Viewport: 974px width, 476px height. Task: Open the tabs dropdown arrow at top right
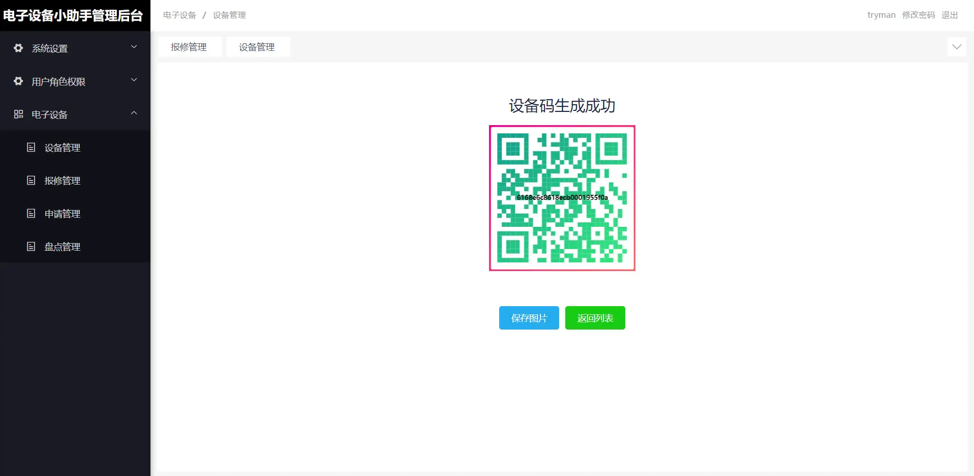[957, 47]
